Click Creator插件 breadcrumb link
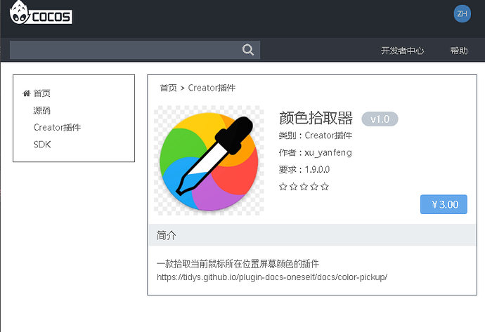 pos(212,88)
